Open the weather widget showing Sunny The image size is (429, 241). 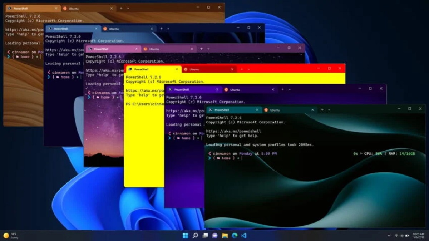pyautogui.click(x=10, y=235)
